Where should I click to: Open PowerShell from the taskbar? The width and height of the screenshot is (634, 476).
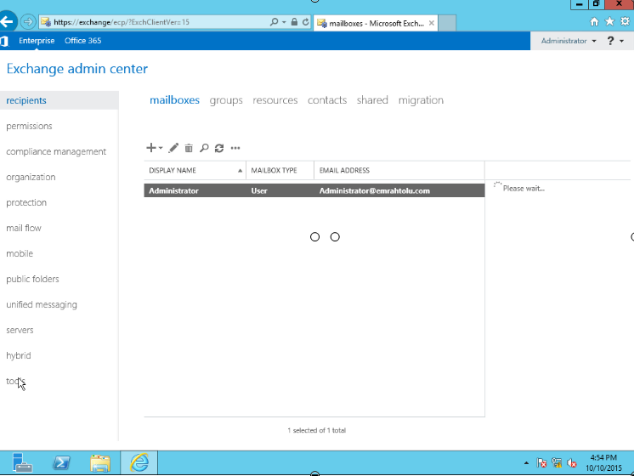point(61,462)
